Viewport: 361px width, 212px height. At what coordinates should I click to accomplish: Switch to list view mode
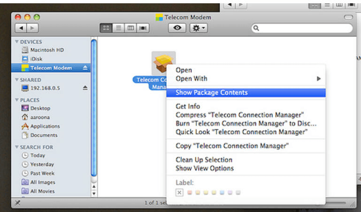click(119, 28)
